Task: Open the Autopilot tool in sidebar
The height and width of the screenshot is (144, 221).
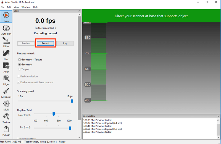Action: pos(6,29)
